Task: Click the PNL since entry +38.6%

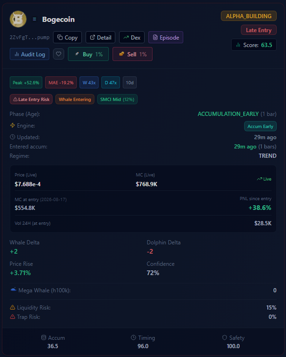Action: pyautogui.click(x=260, y=208)
